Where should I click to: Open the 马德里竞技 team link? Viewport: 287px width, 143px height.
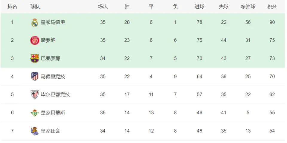(53, 77)
